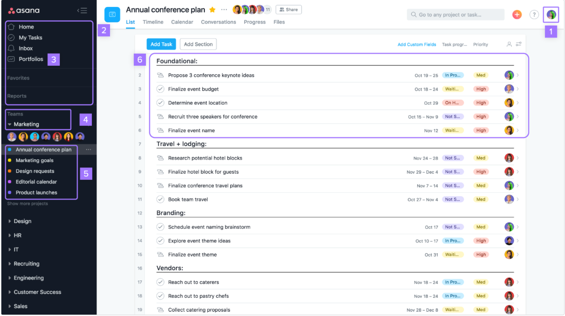The height and width of the screenshot is (316, 565).
Task: Open the help question mark icon
Action: (534, 15)
